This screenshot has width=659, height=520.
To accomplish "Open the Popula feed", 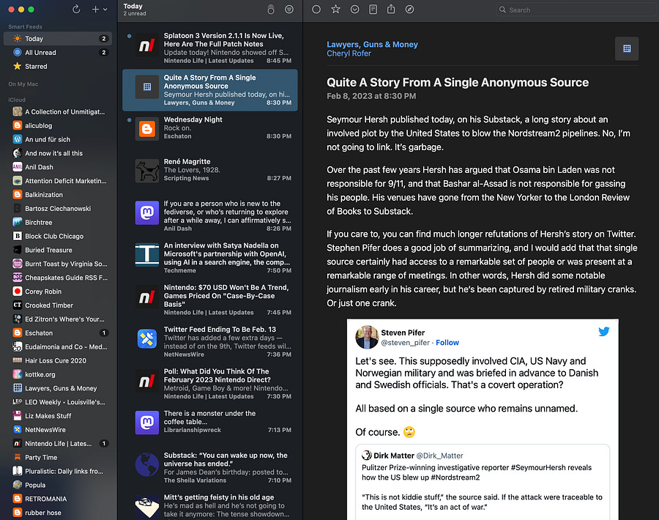I will pos(58,485).
